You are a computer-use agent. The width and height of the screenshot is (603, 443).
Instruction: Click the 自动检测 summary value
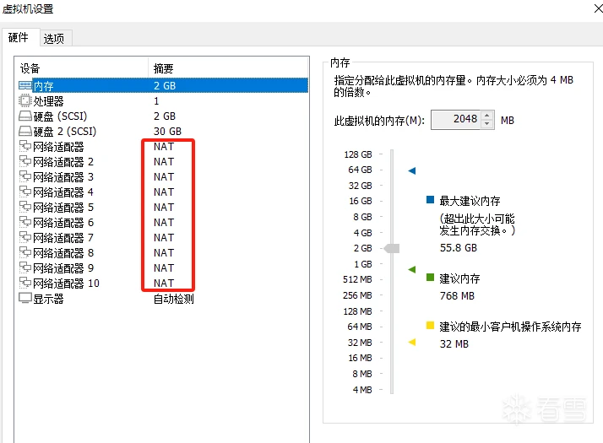173,299
